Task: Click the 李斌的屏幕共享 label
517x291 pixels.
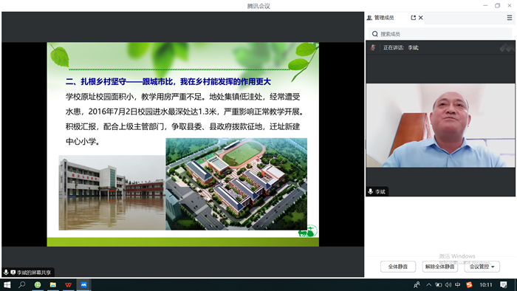Action: (34, 273)
